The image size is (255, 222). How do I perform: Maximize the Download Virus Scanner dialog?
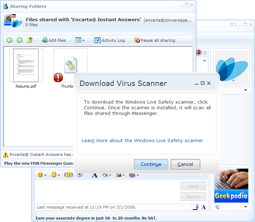pyautogui.click(x=203, y=83)
